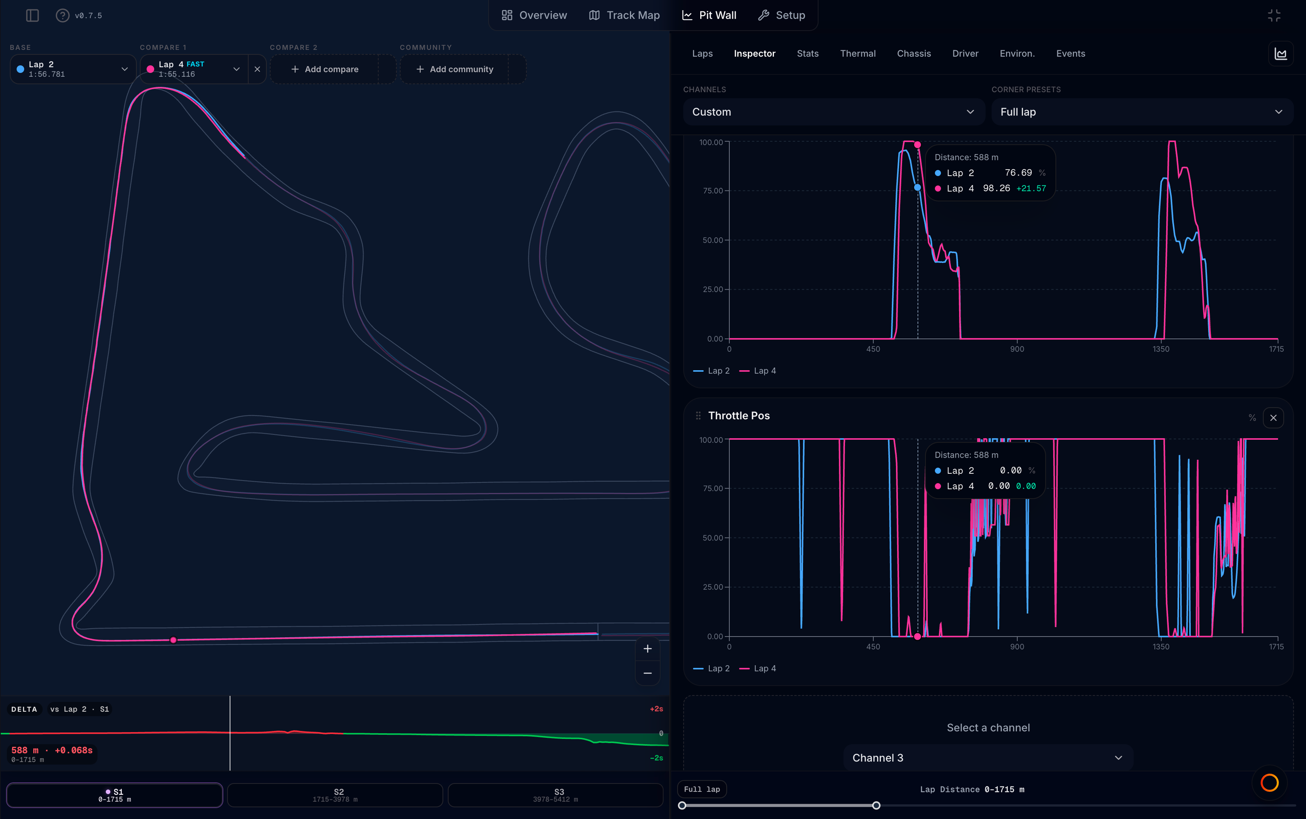This screenshot has height=819, width=1306.
Task: Click the version v0.7.5 label
Action: tap(88, 16)
